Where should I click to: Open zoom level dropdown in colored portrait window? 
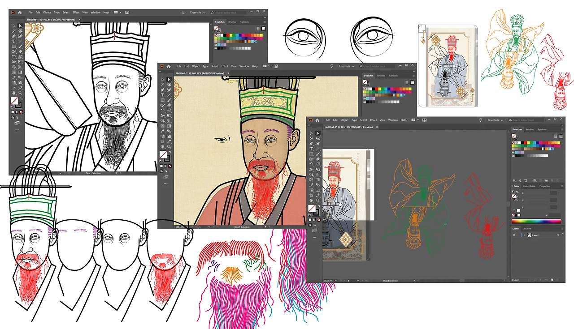(x=187, y=227)
